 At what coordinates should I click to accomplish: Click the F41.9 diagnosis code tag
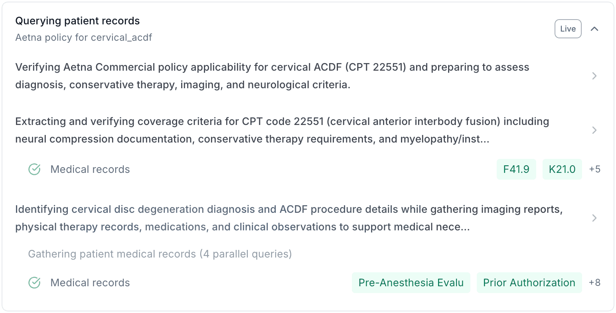516,169
